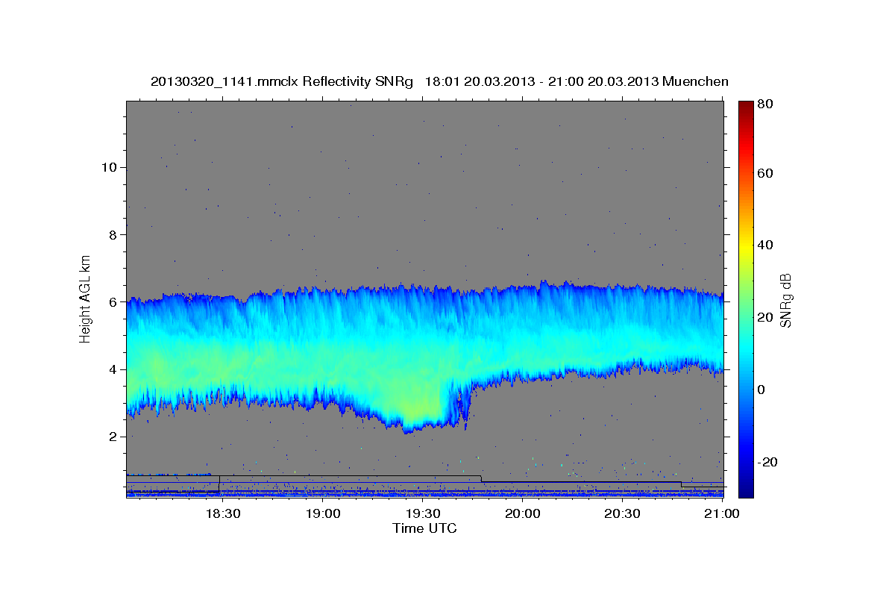Click the 20:30 time tick label
895x597 pixels.
coord(623,513)
